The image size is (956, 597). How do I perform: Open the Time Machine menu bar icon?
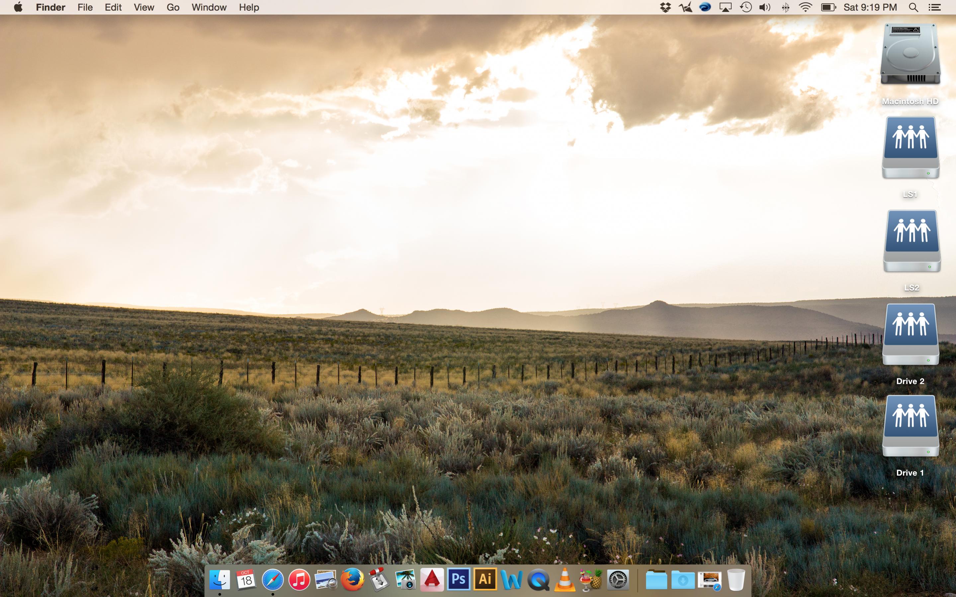[745, 8]
